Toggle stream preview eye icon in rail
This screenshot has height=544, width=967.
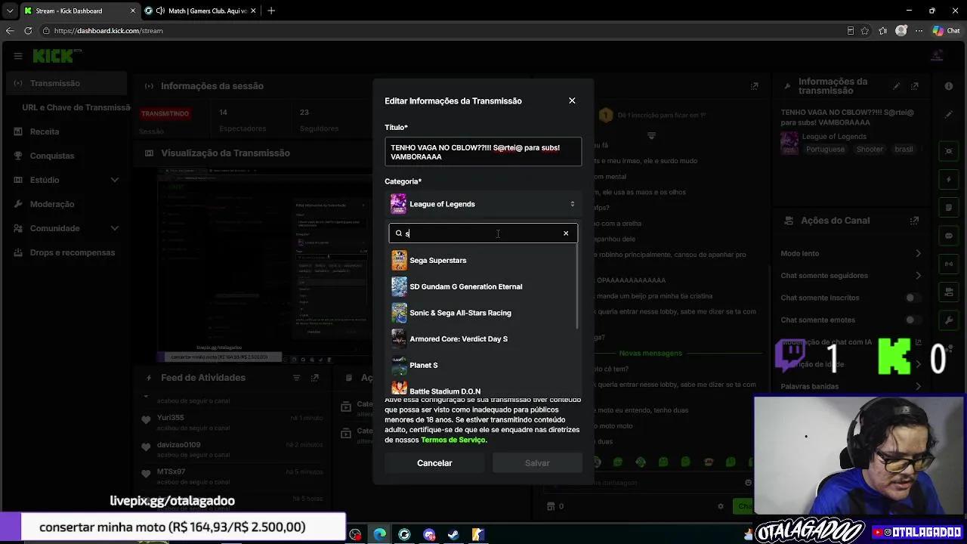click(949, 151)
